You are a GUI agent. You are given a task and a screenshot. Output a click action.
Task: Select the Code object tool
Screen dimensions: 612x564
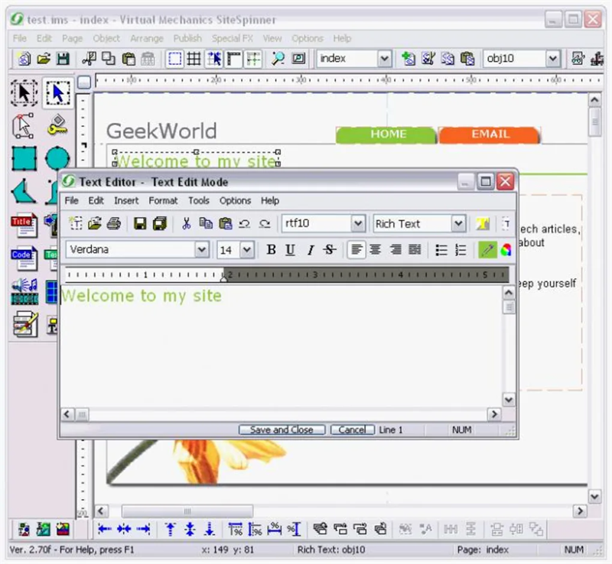point(24,258)
